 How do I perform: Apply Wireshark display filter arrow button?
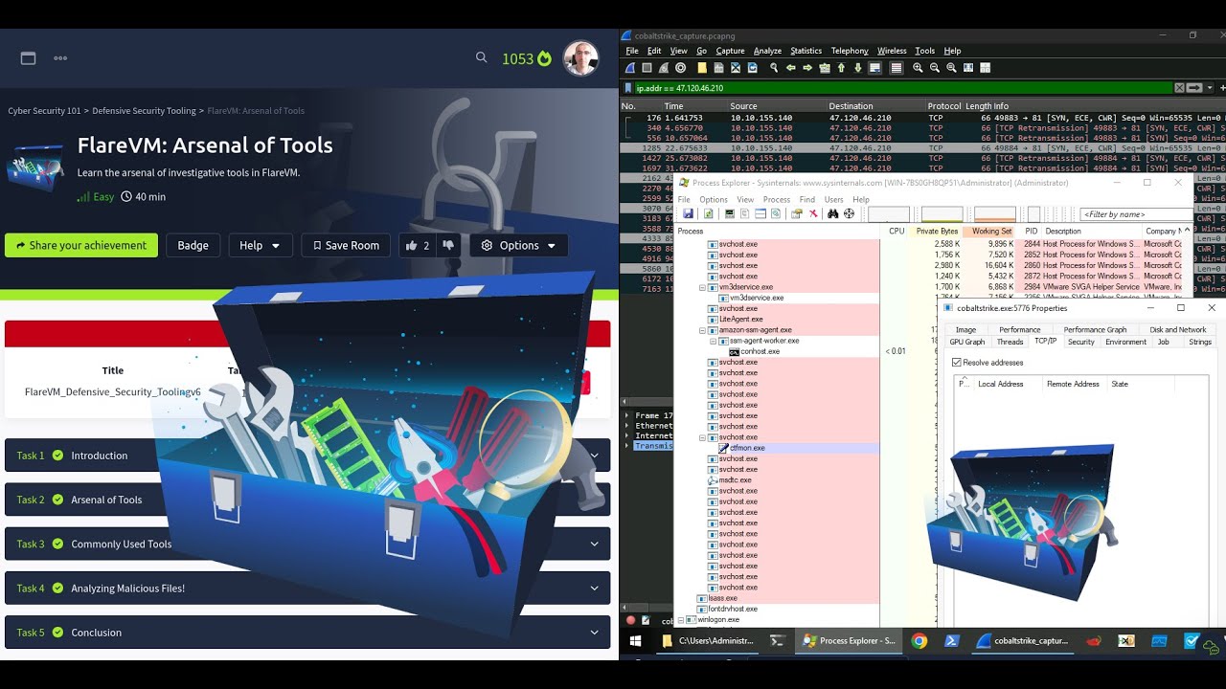(x=1193, y=87)
